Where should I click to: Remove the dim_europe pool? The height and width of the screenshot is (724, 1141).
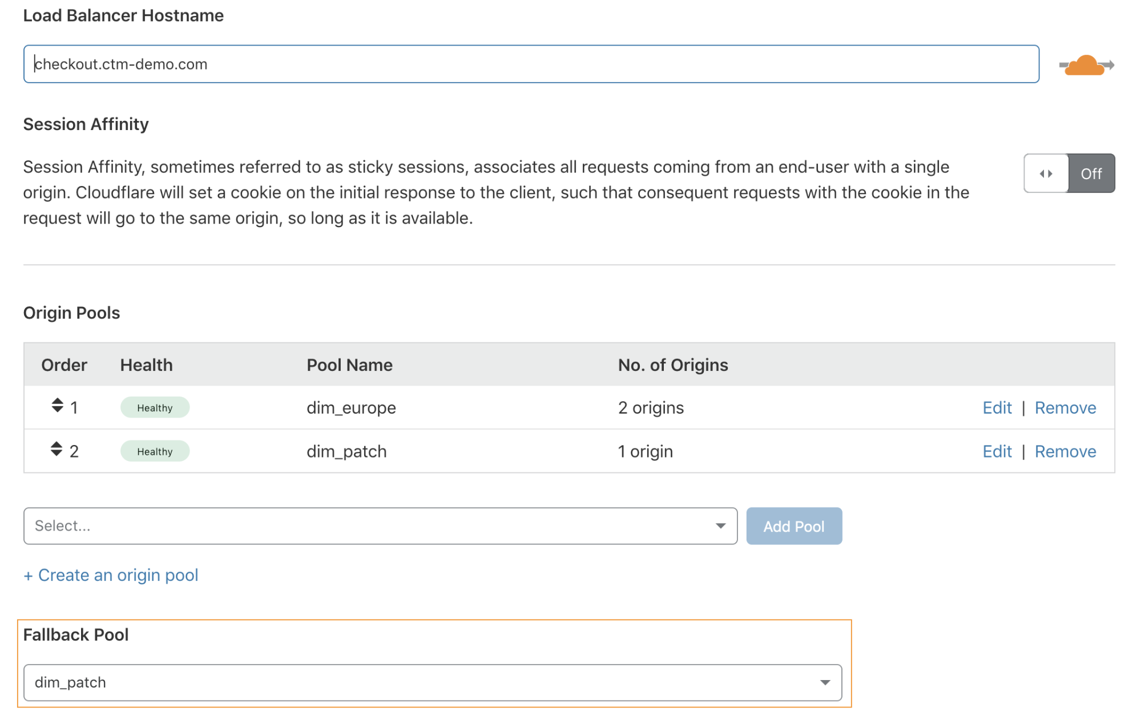pos(1065,408)
